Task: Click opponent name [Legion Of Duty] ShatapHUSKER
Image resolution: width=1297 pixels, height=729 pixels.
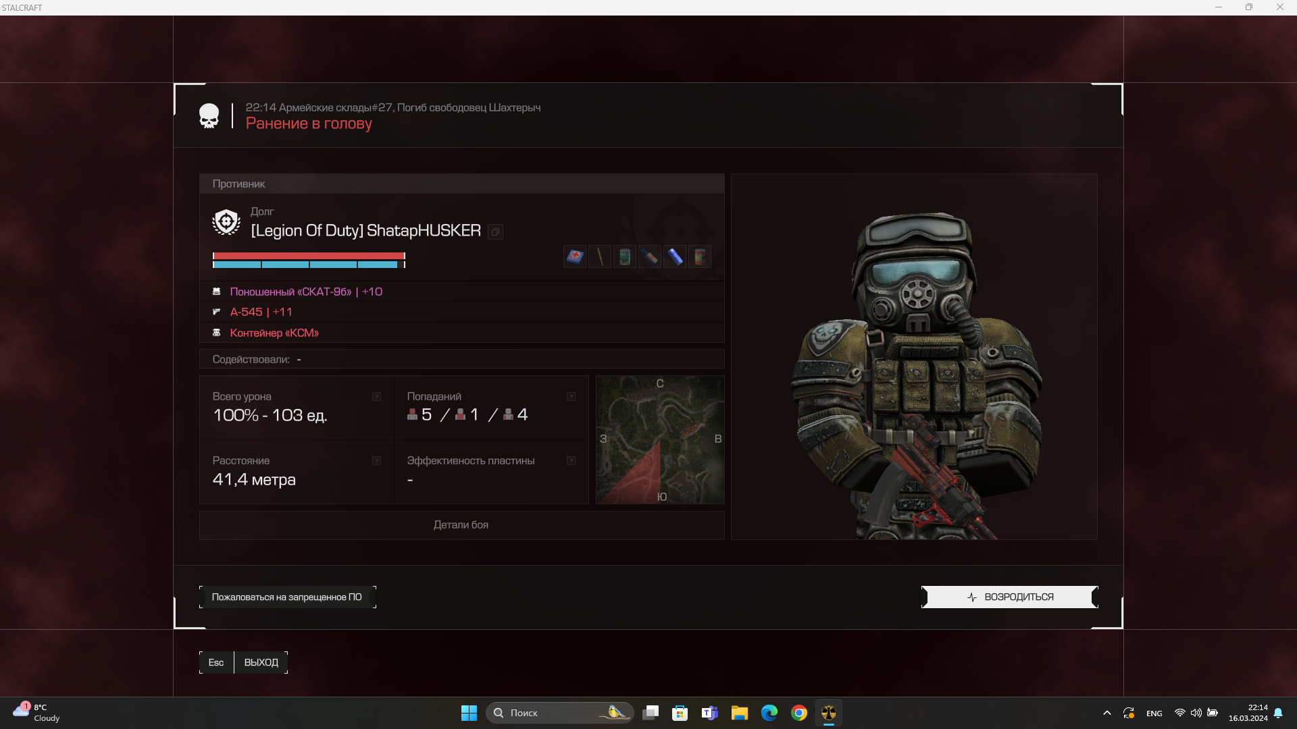Action: (x=365, y=231)
